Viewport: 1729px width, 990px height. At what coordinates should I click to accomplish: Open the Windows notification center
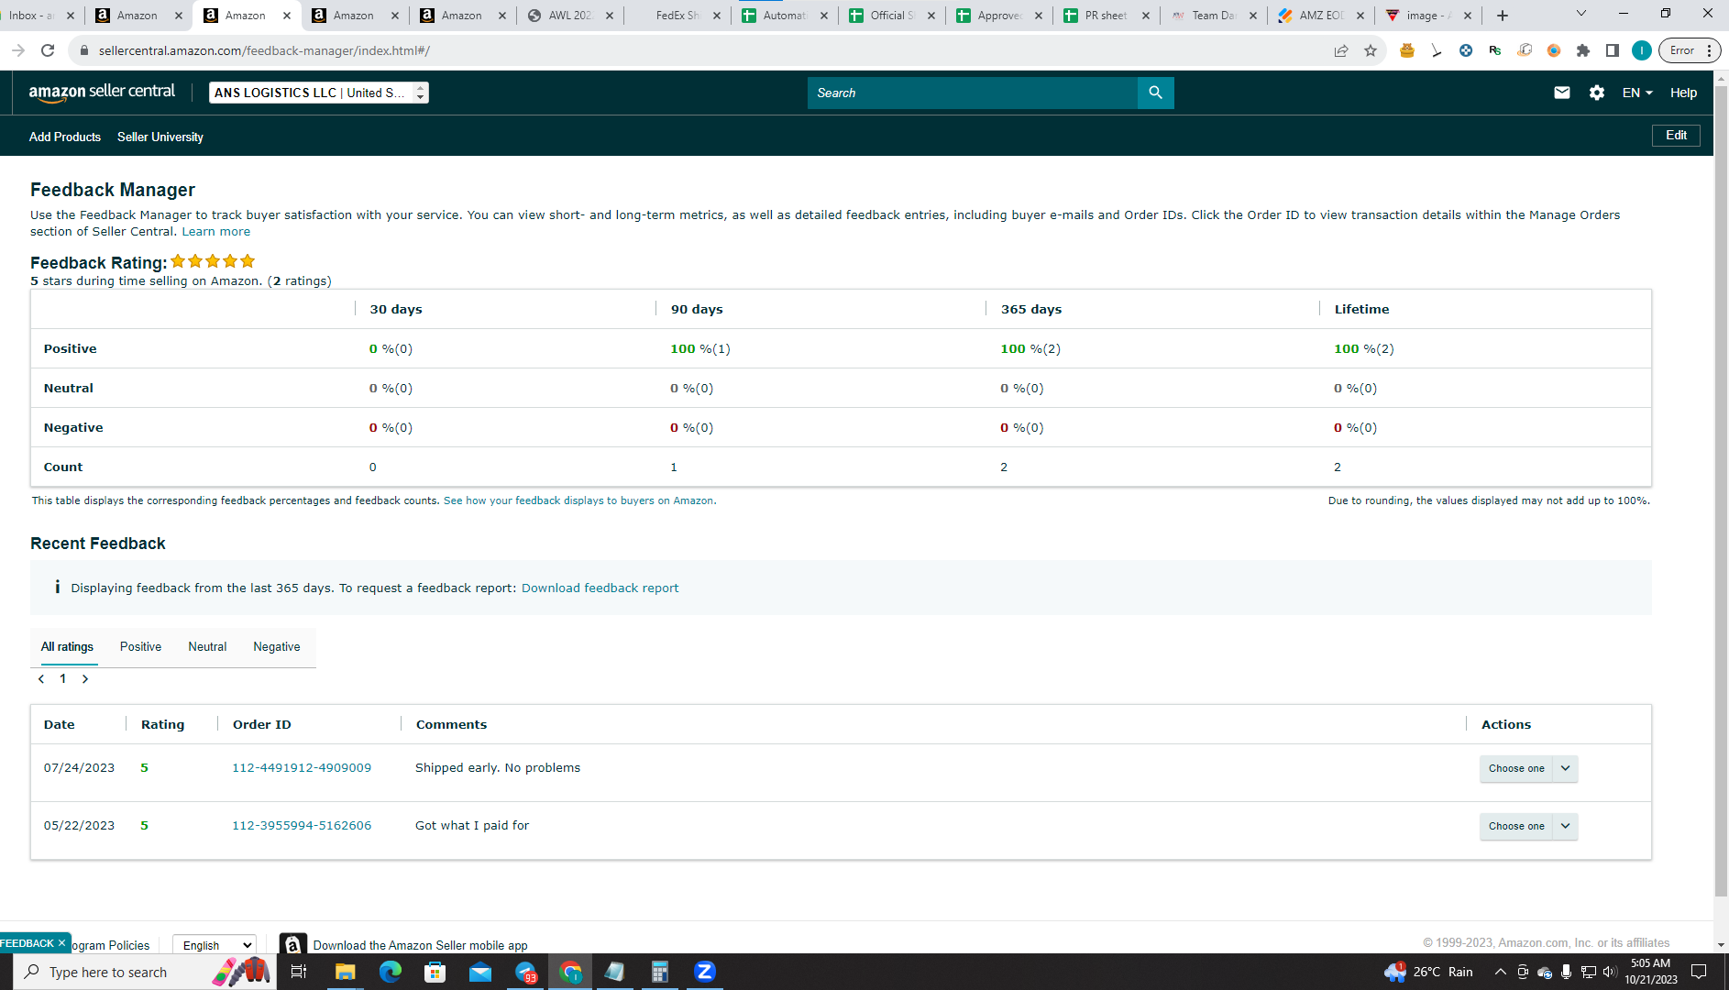click(1699, 972)
